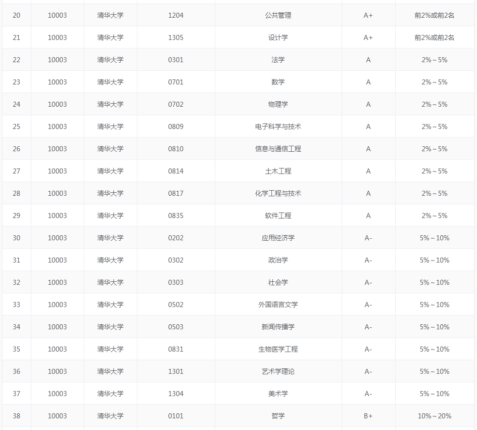Click 清华大学 in row 22

pos(111,60)
